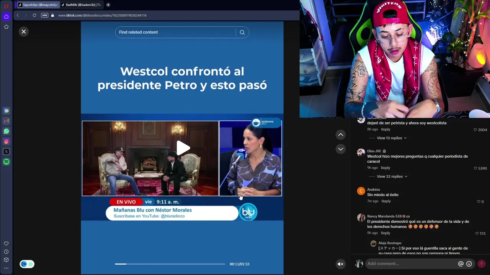Image resolution: width=490 pixels, height=275 pixels.
Task: Seek on the video progress bar
Action: 170,264
